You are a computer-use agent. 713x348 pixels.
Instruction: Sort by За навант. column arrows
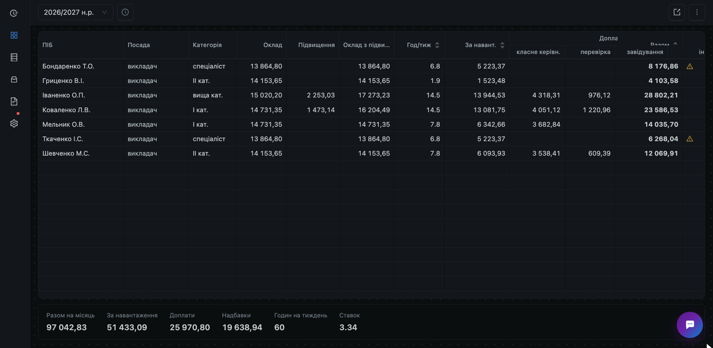point(502,45)
